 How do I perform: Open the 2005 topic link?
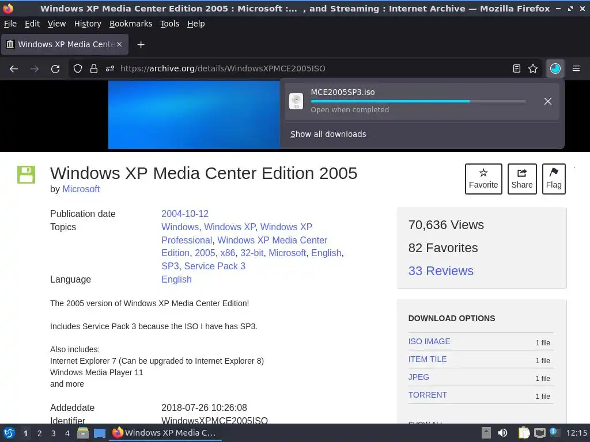pos(205,253)
